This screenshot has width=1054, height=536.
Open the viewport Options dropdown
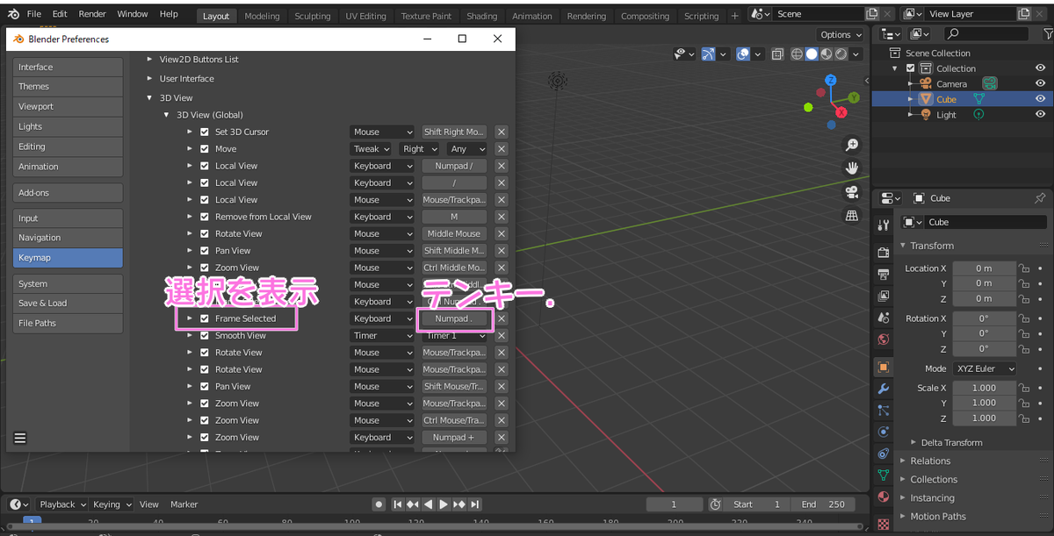pyautogui.click(x=841, y=35)
